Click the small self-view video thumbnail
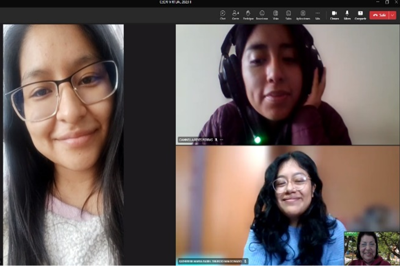Image resolution: width=400 pixels, height=266 pixels. click(371, 248)
